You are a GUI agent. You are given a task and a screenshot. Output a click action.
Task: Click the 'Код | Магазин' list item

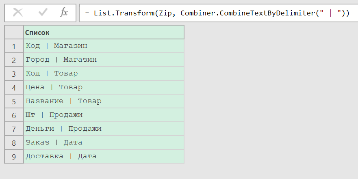point(56,46)
